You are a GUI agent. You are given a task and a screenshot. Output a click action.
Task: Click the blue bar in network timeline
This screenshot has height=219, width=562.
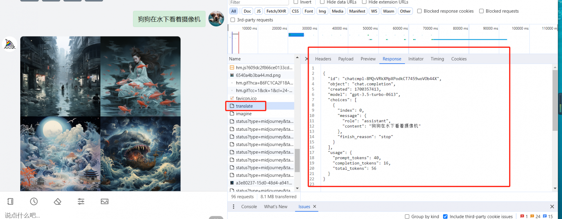pos(296,35)
